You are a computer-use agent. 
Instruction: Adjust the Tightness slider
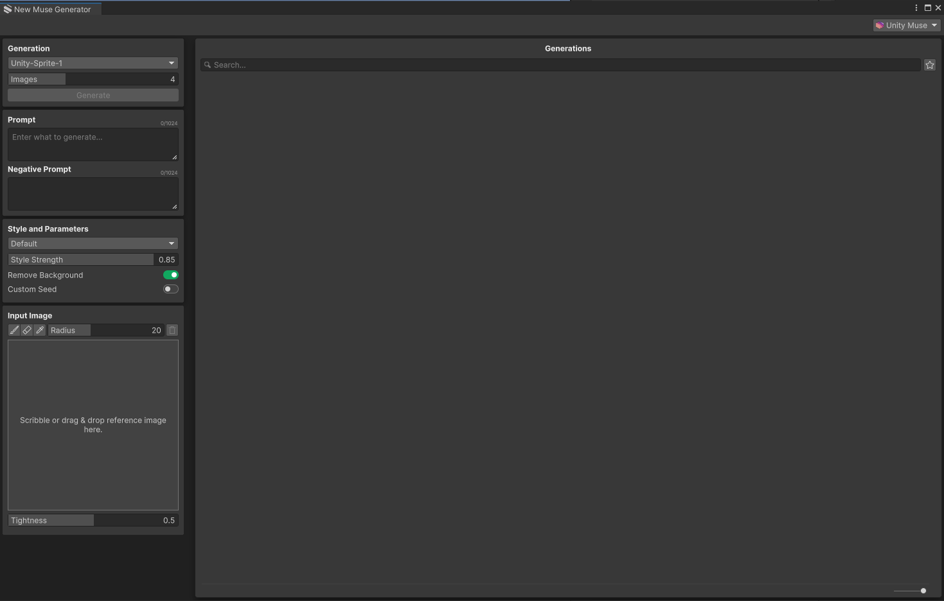point(93,520)
